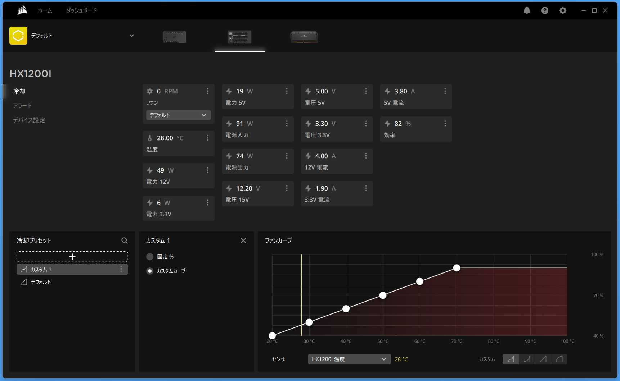Viewport: 620px width, 381px height.
Task: Open the three-dot menu on the fan RPM card
Action: click(x=207, y=91)
